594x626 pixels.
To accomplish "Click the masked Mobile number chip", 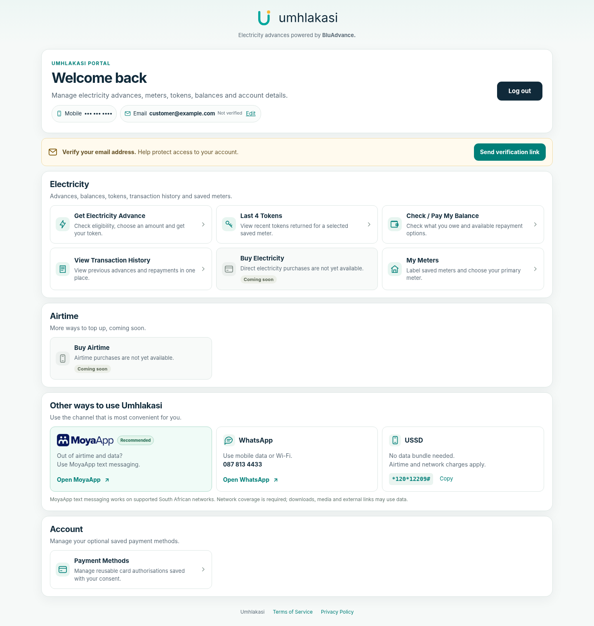I will [84, 113].
